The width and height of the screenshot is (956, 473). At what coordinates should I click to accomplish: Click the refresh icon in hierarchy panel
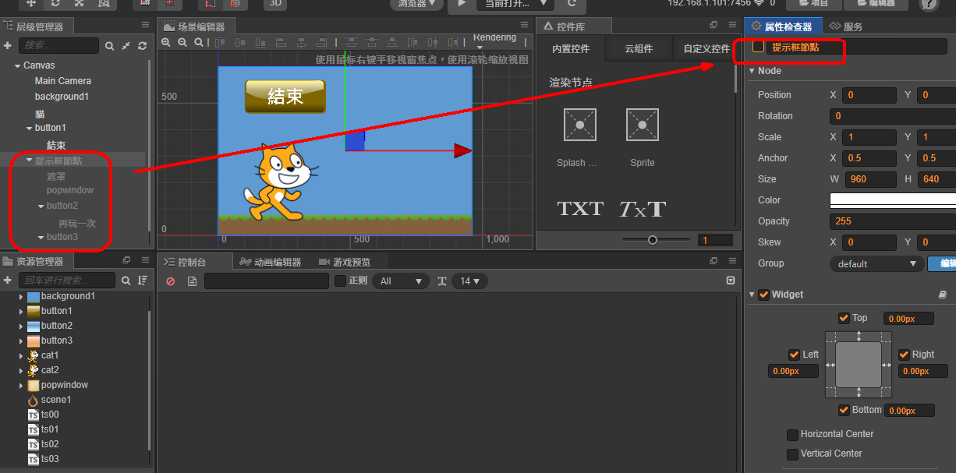(x=142, y=47)
